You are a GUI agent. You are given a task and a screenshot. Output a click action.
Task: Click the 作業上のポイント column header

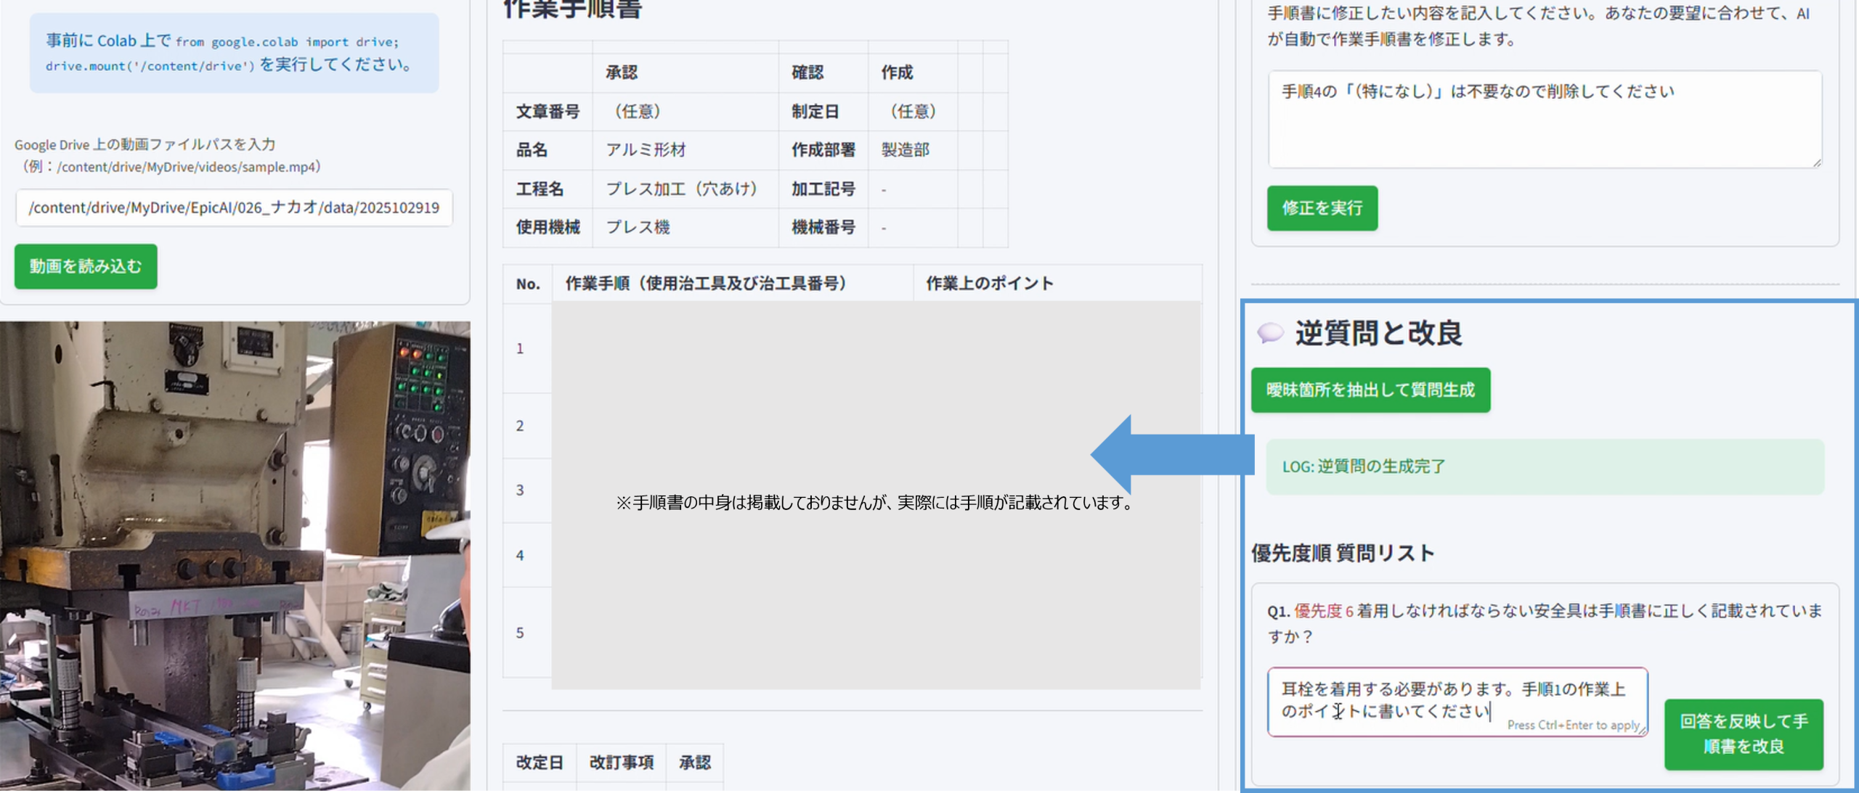point(989,284)
